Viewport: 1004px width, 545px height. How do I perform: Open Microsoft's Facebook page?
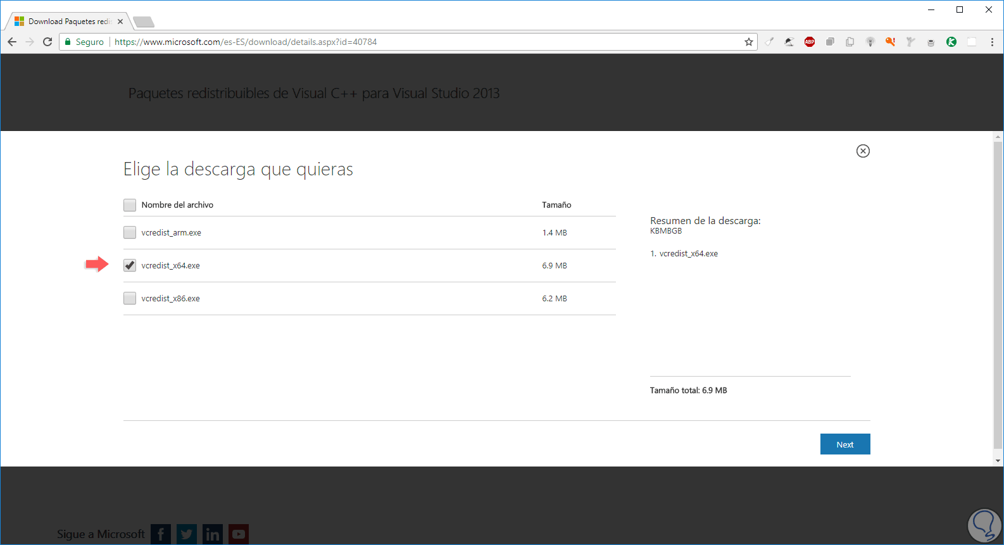pyautogui.click(x=161, y=534)
